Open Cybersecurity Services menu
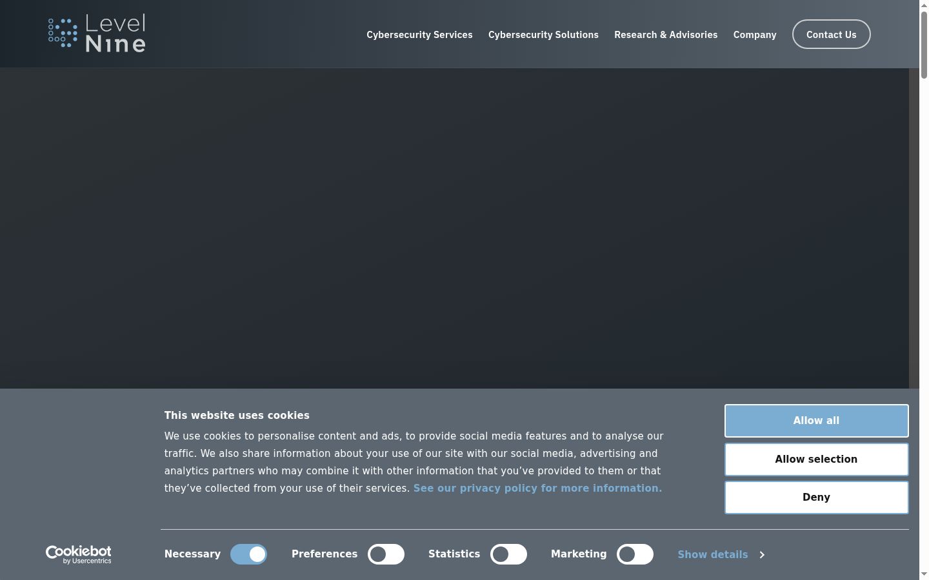This screenshot has width=929, height=580. [x=419, y=35]
